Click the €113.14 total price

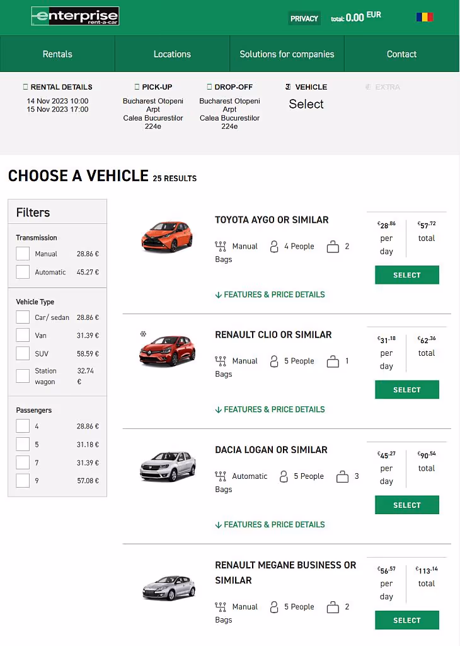[427, 570]
